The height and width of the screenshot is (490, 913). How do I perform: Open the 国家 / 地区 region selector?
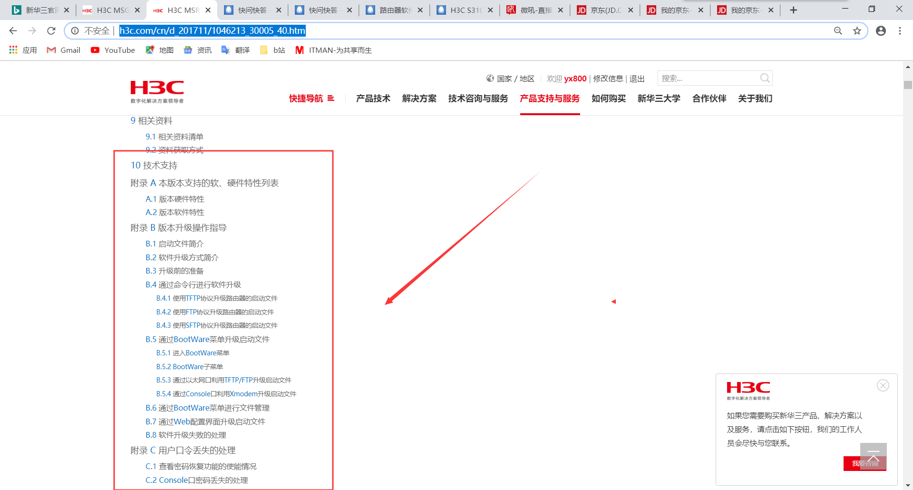click(510, 78)
